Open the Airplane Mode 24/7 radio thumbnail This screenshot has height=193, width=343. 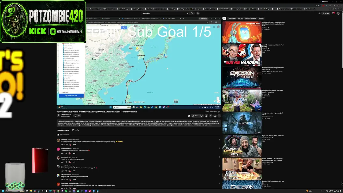[x=242, y=32]
